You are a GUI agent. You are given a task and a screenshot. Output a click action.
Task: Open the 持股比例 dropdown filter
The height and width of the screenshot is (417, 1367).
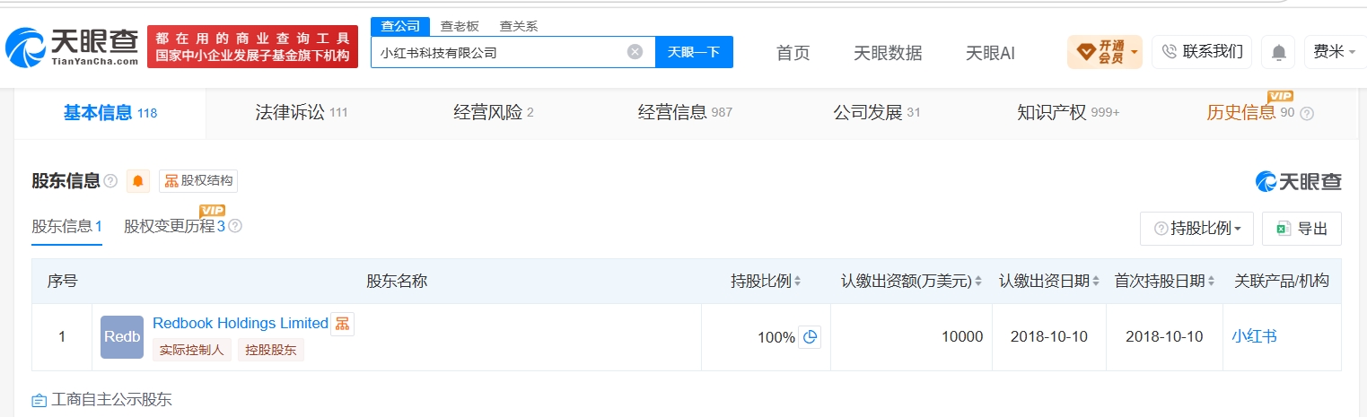1196,229
